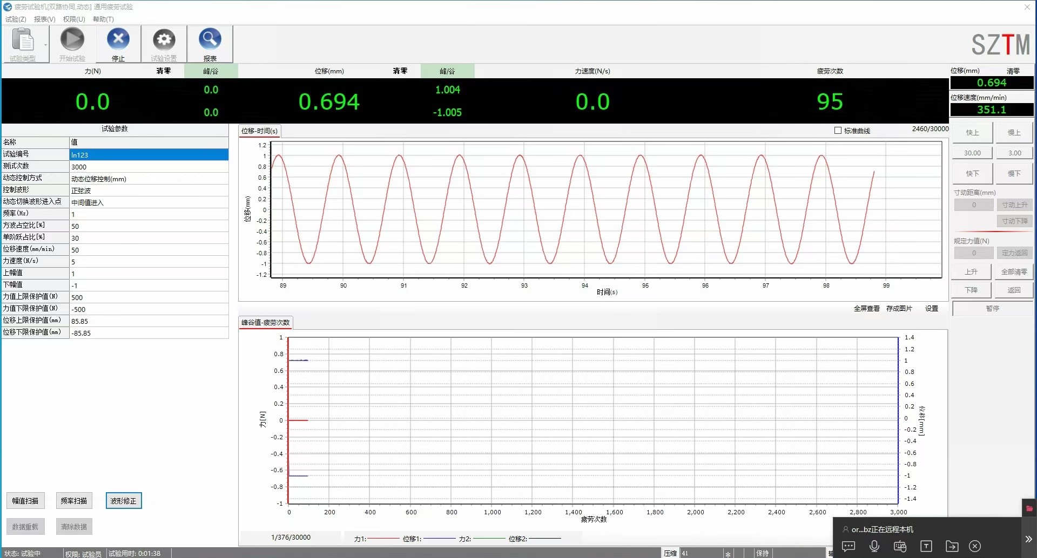Close the fatigue test window
The height and width of the screenshot is (558, 1037).
tap(1027, 7)
